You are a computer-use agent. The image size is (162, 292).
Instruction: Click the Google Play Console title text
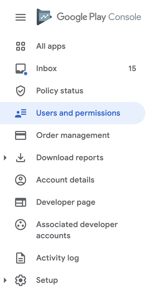[x=99, y=17]
